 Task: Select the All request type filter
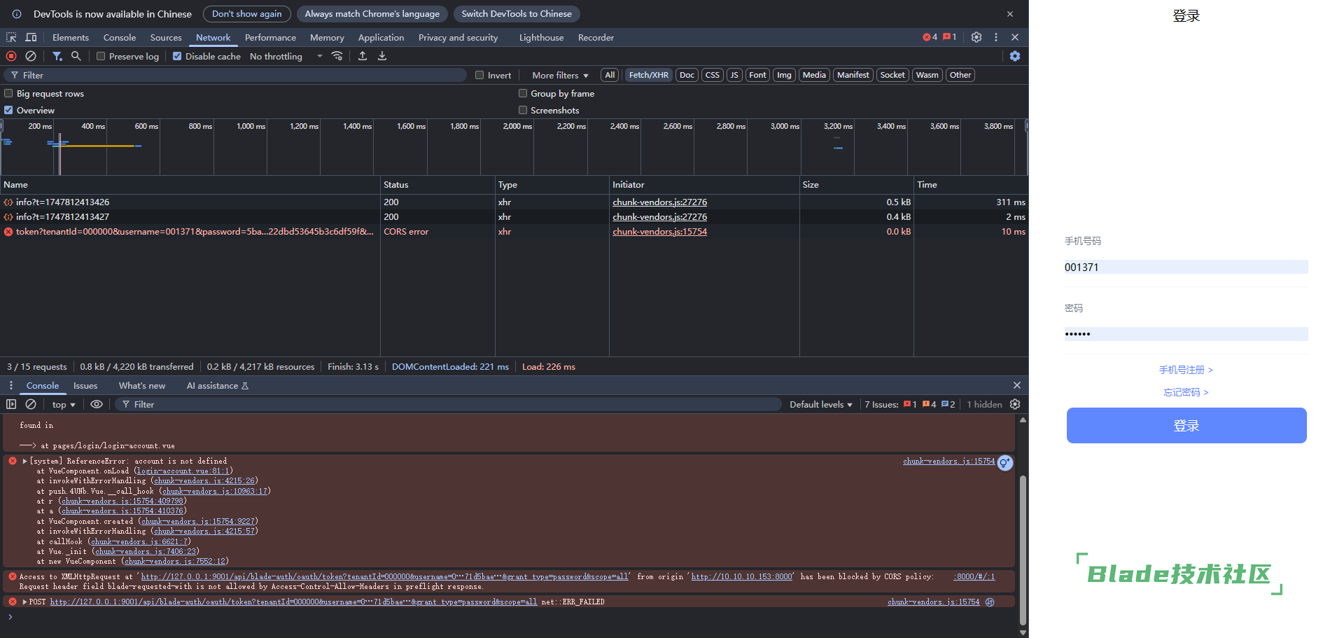tap(610, 75)
